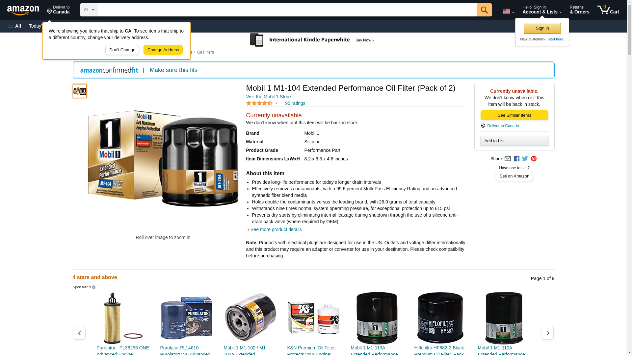Click the search magnifier button
This screenshot has height=355, width=632.
coord(484,10)
